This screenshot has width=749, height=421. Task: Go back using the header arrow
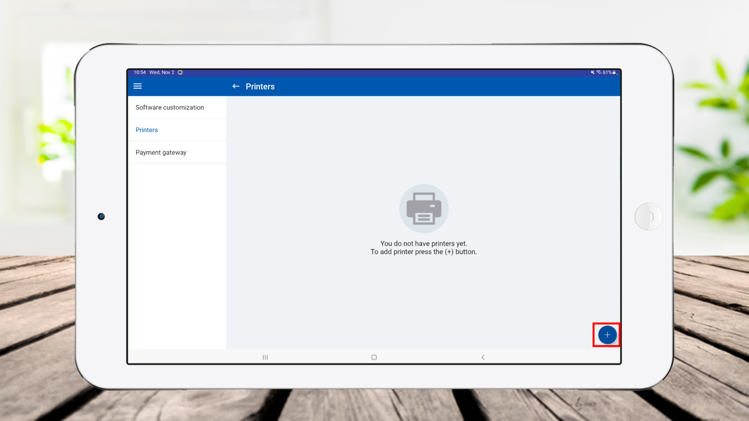point(236,86)
